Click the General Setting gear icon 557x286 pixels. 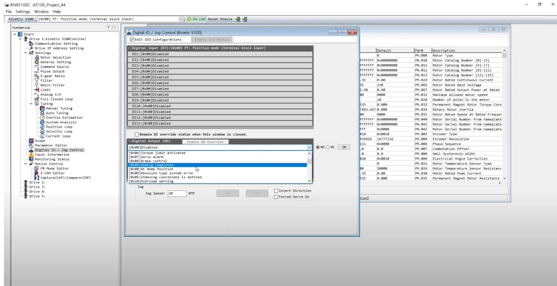coord(37,62)
